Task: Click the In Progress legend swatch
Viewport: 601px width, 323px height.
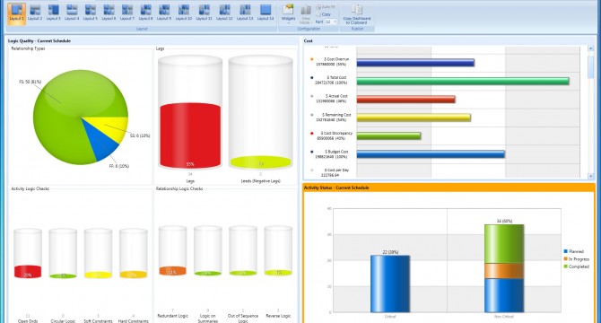Action: (566, 259)
